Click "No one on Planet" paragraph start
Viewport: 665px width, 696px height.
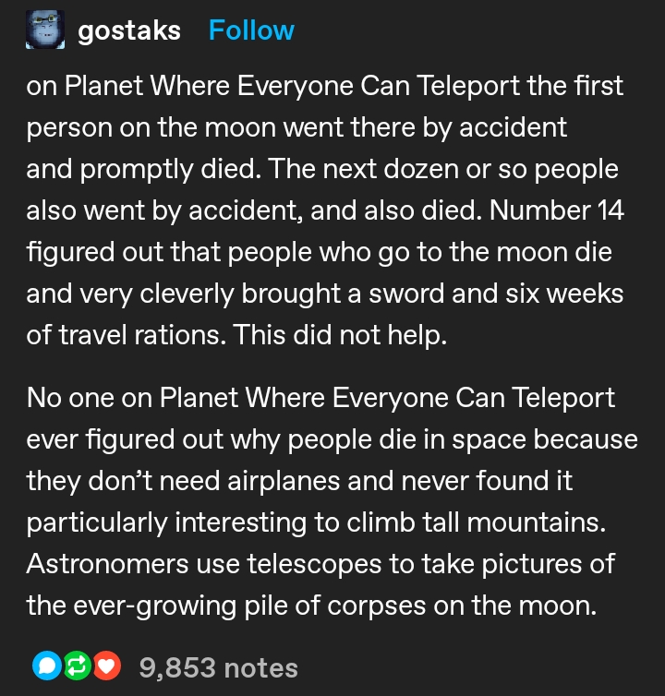(x=133, y=398)
